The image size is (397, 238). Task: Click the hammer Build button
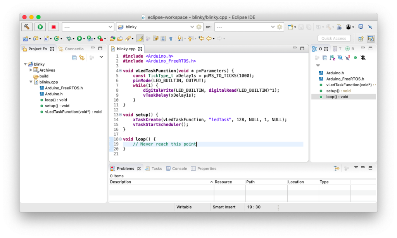27,27
